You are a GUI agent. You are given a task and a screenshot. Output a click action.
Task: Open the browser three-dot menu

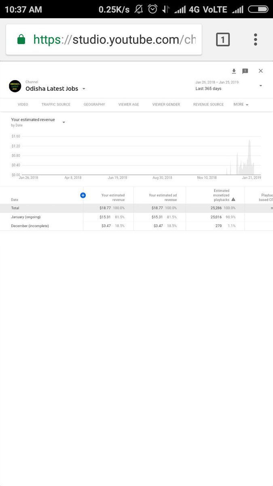tap(256, 39)
